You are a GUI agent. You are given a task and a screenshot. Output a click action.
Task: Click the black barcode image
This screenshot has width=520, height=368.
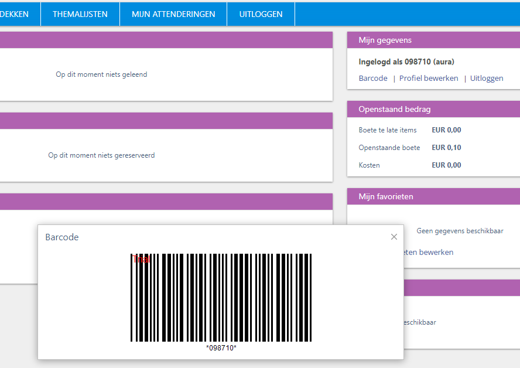click(221, 298)
